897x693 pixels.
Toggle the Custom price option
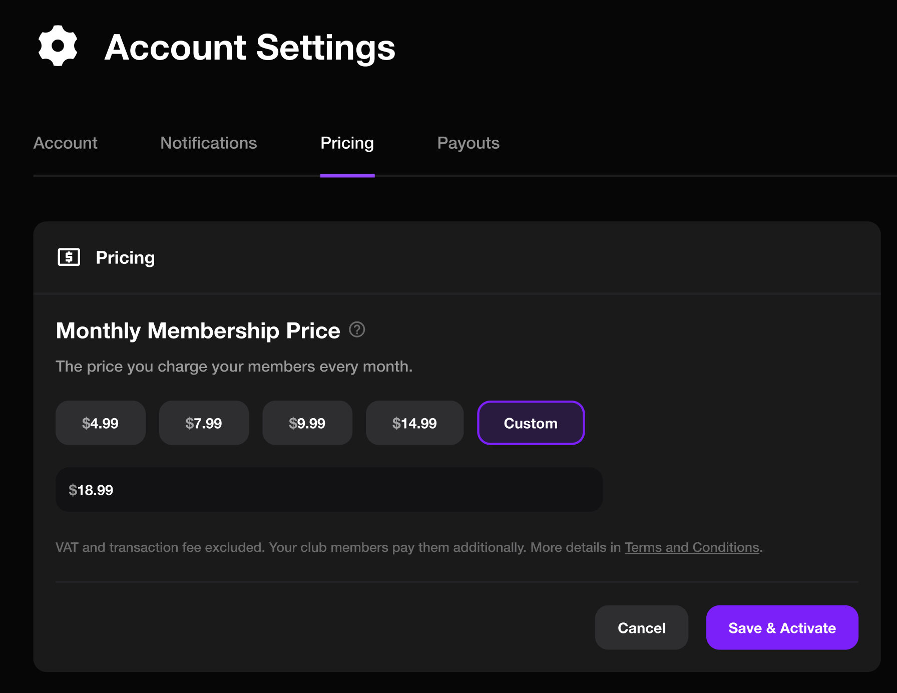(x=531, y=423)
